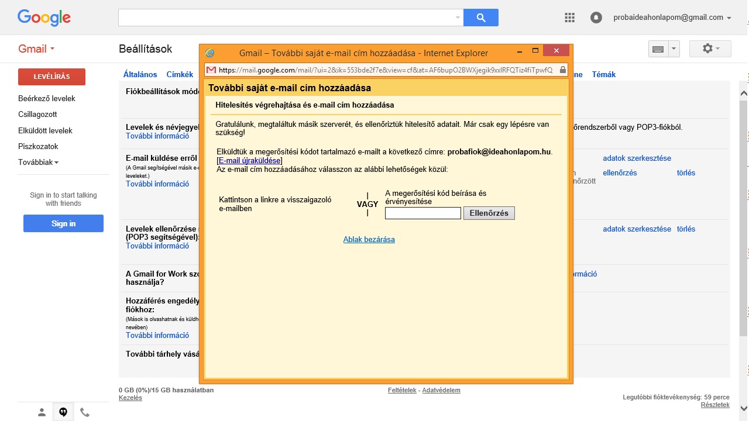Image resolution: width=749 pixels, height=421 pixels.
Task: Close the Internet Explorer popup window
Action: click(556, 51)
